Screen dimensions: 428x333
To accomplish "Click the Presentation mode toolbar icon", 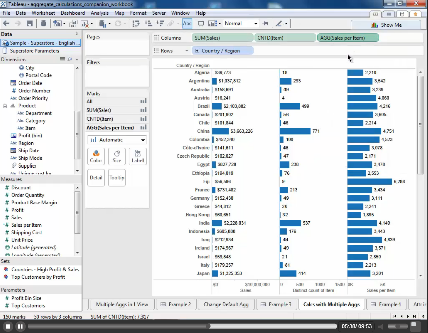I will point(201,23).
